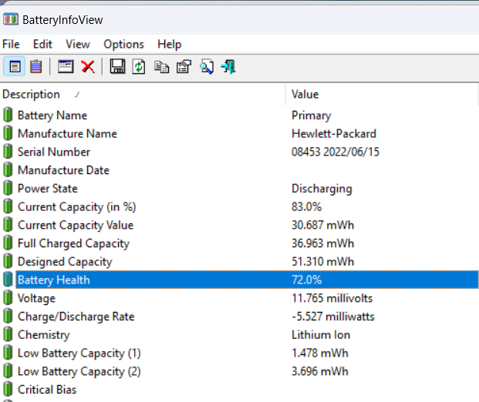Screen dimensions: 479x402
Task: Click the Show Battery Information toolbar icon
Action: click(15, 66)
